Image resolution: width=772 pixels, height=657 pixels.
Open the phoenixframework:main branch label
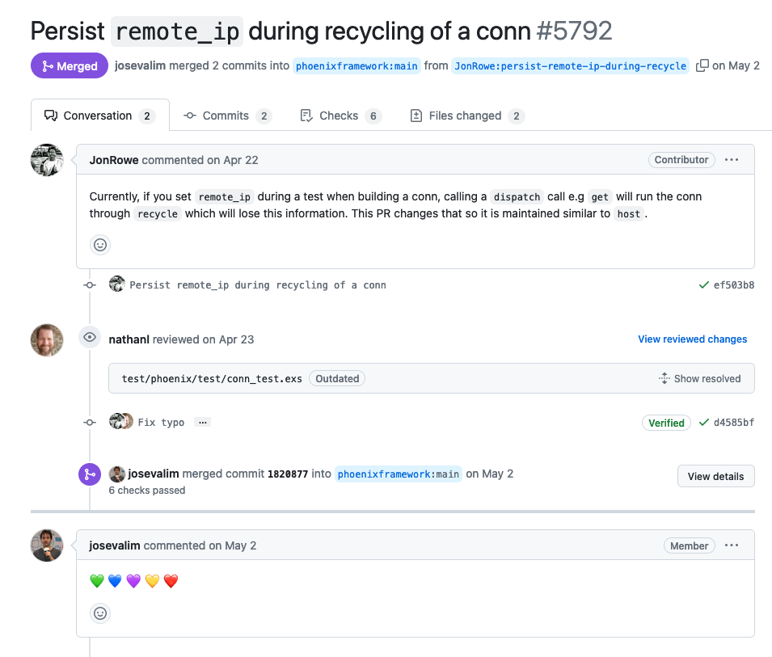pyautogui.click(x=356, y=65)
